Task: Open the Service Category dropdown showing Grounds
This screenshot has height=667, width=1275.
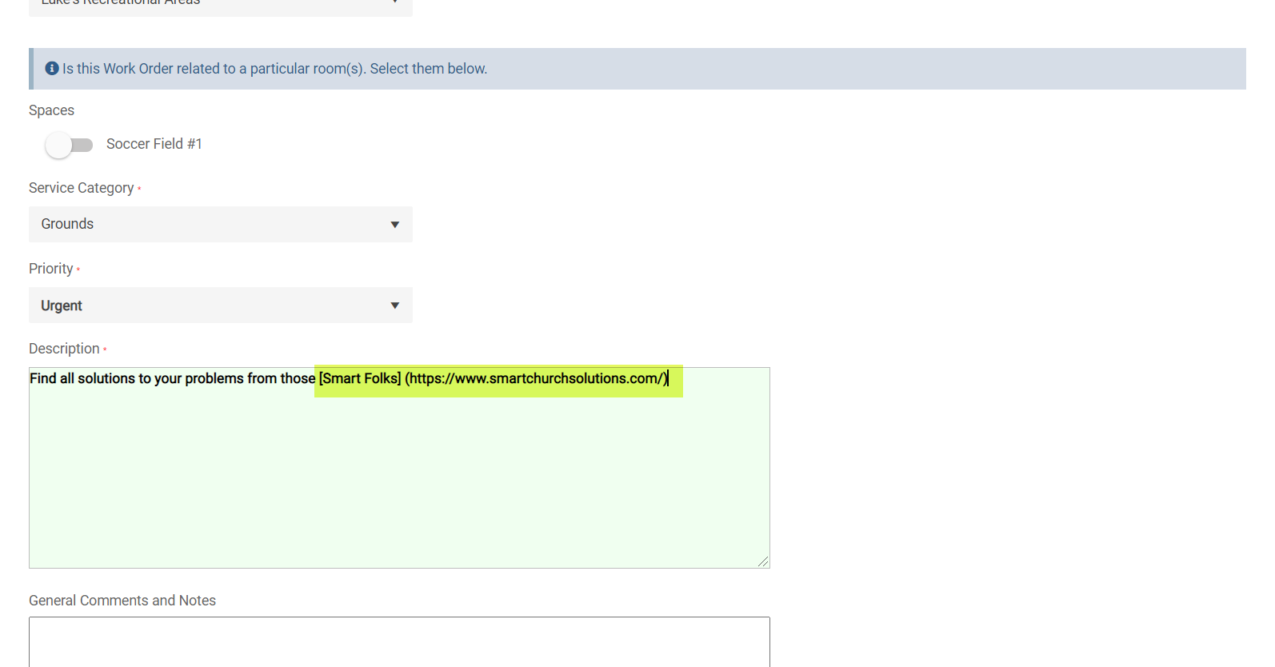Action: point(220,225)
